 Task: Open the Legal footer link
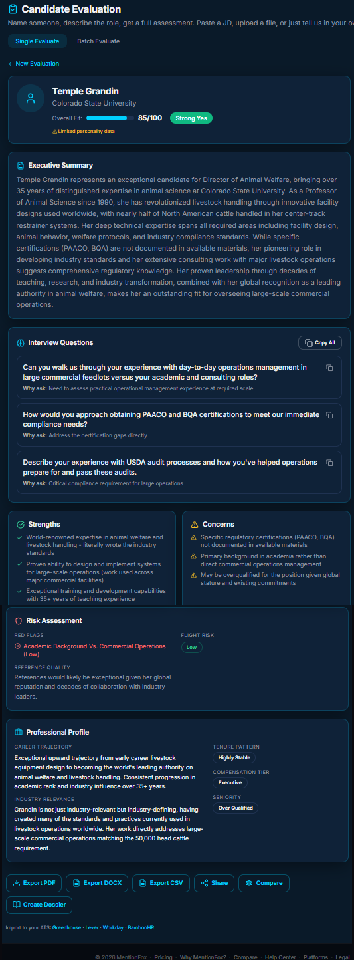[343, 957]
